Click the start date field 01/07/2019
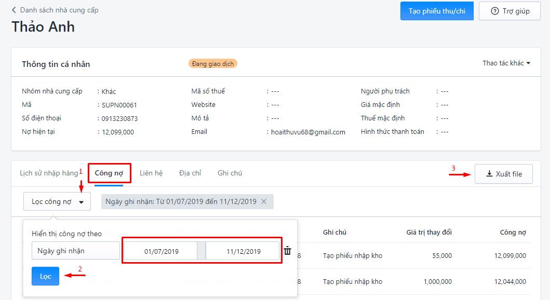Screen dimensions: 550x300 click(x=160, y=251)
